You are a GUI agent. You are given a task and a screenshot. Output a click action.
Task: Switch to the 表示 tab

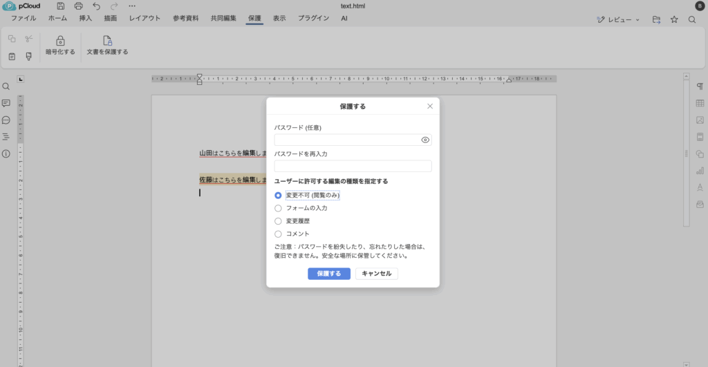(279, 19)
